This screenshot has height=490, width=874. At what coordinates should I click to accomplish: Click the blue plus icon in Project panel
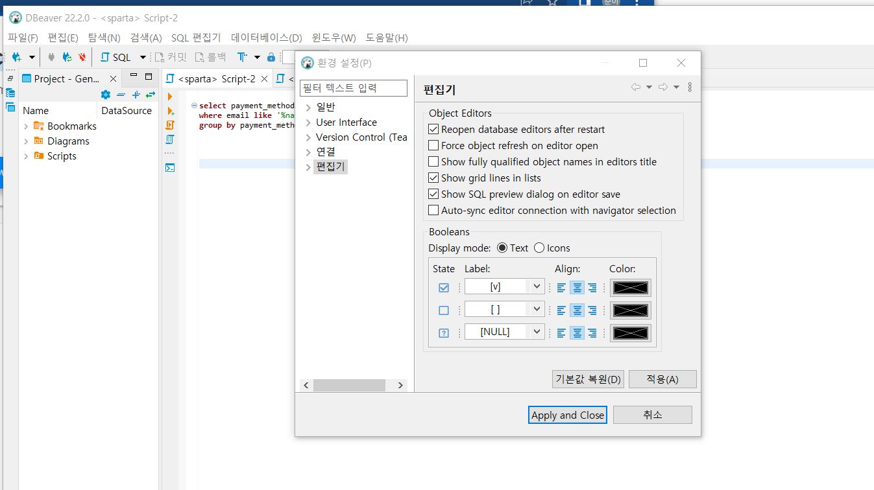136,95
